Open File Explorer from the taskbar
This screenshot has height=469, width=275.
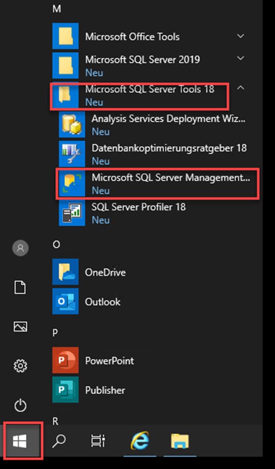pyautogui.click(x=180, y=441)
